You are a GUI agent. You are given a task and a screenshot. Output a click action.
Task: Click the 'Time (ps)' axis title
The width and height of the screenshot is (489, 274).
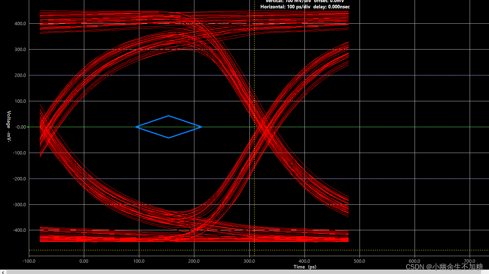(305, 267)
